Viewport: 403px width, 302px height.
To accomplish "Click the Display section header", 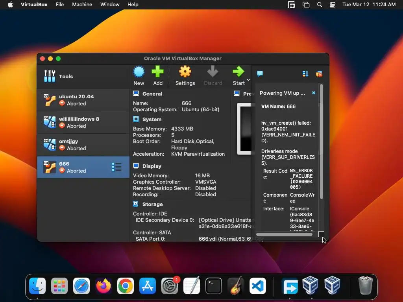I will click(152, 166).
